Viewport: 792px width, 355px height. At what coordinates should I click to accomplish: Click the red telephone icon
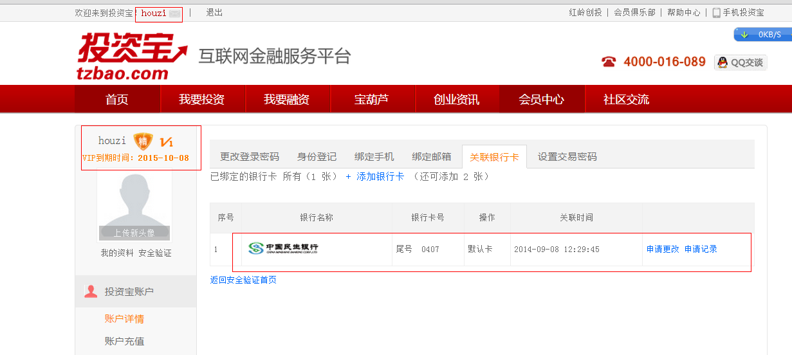pos(609,62)
